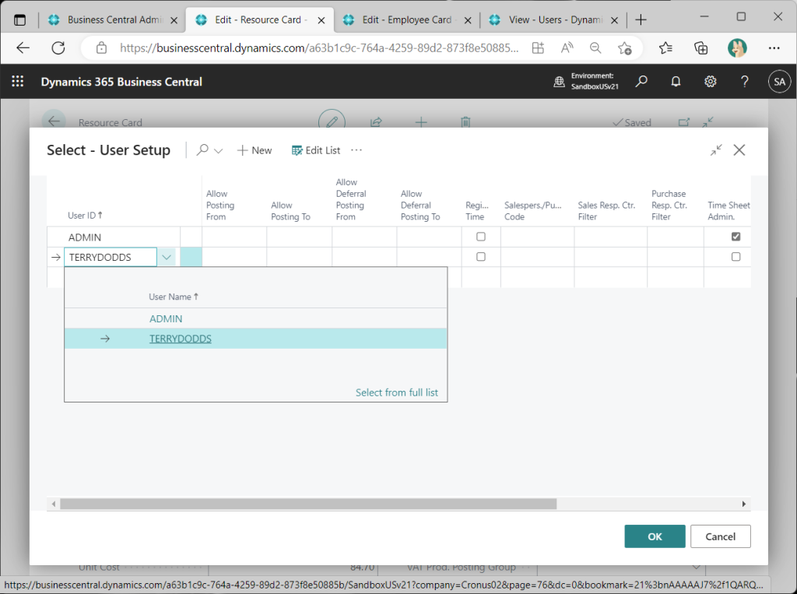The width and height of the screenshot is (797, 594).
Task: Open browser settings and more menu
Action: coord(774,48)
